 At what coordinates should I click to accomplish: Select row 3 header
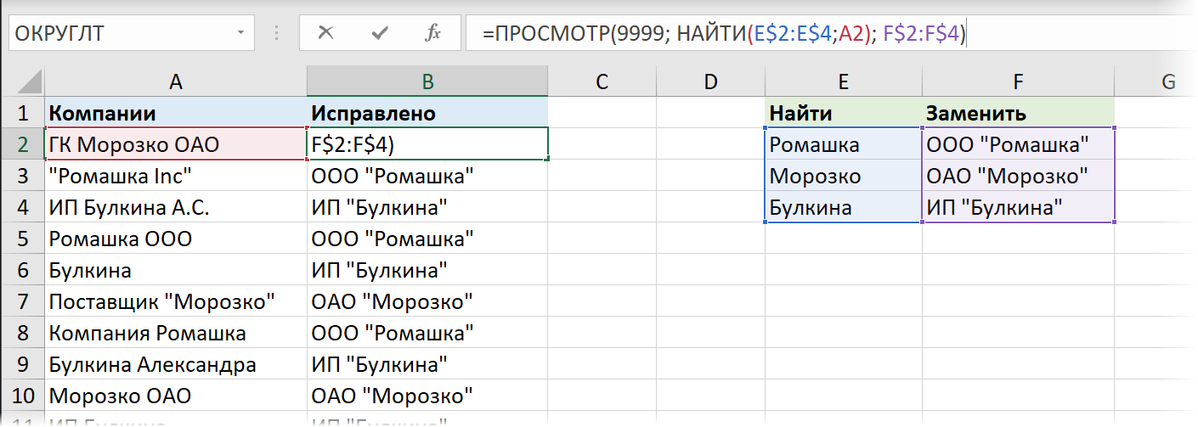click(22, 176)
